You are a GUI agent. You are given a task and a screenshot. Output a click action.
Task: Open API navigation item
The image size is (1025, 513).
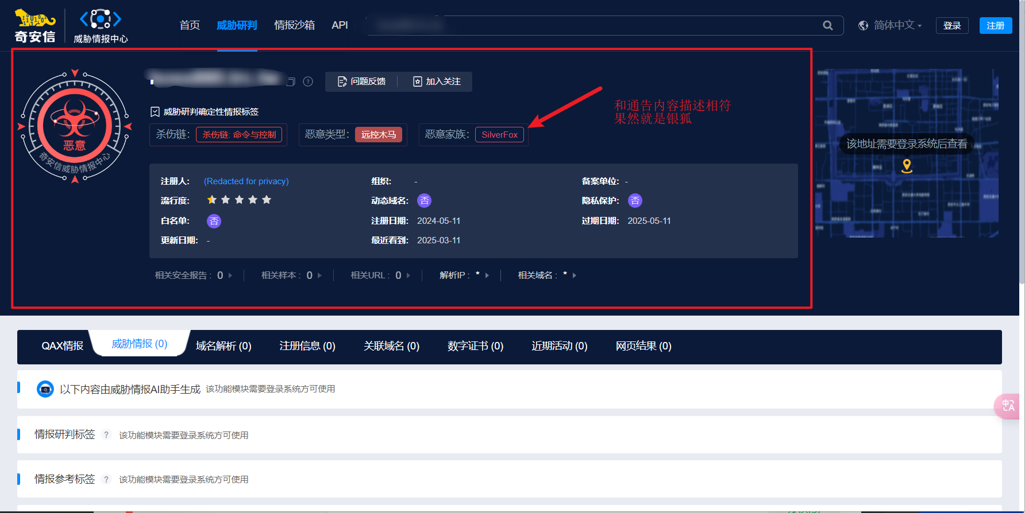click(340, 25)
